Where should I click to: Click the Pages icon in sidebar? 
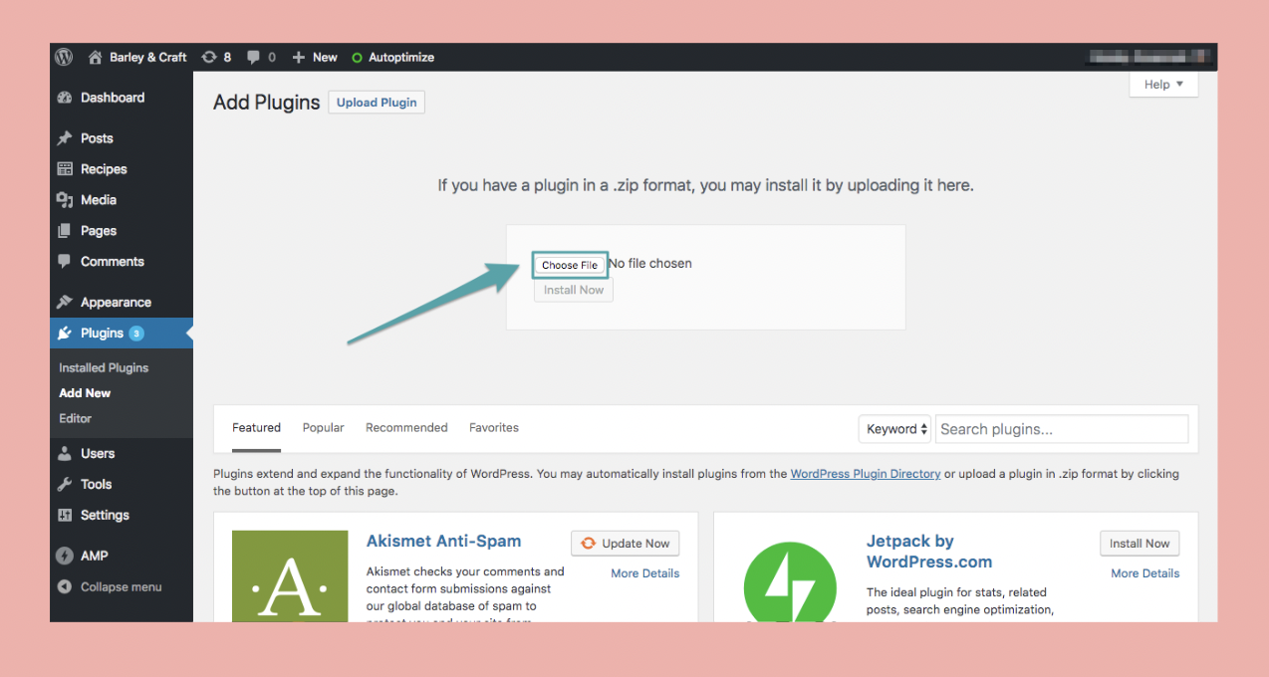(x=65, y=231)
